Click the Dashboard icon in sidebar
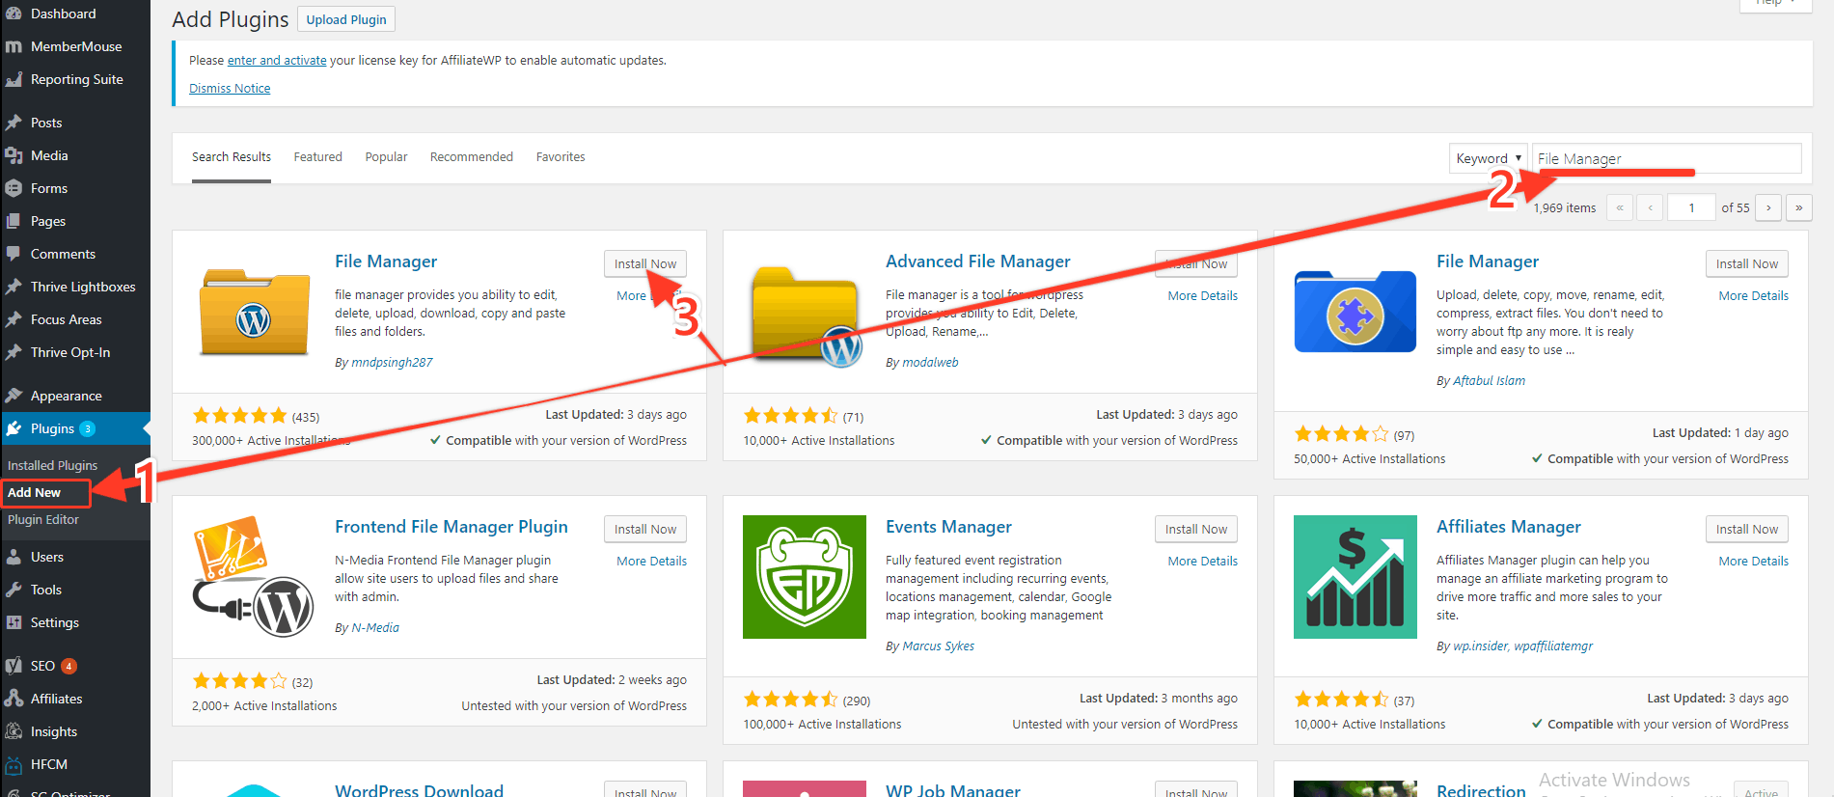Image resolution: width=1834 pixels, height=797 pixels. click(14, 14)
